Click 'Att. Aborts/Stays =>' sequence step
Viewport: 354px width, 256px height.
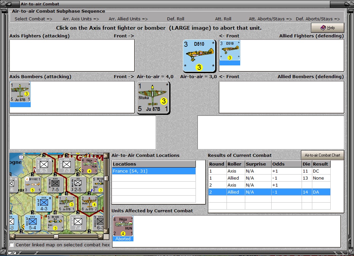coord(270,19)
